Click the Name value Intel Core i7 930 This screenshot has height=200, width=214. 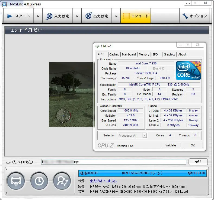[146, 63]
